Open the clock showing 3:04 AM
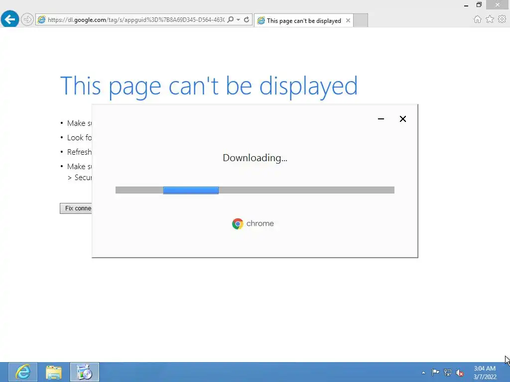510x382 pixels. 485,372
